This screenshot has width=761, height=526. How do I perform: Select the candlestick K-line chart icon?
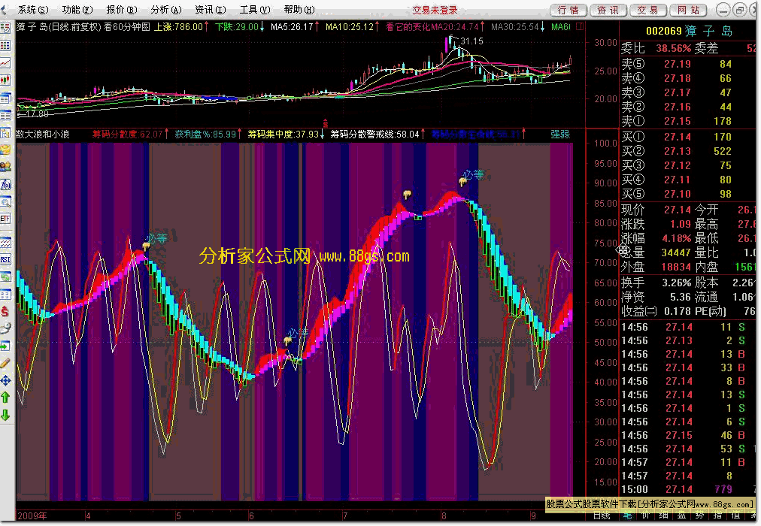(5, 80)
